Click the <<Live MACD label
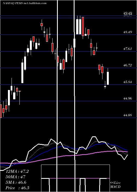Viewport: 137px width, 192px height. 115,185
